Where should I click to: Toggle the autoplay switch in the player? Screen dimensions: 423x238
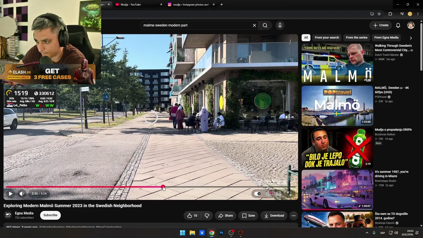click(x=257, y=194)
